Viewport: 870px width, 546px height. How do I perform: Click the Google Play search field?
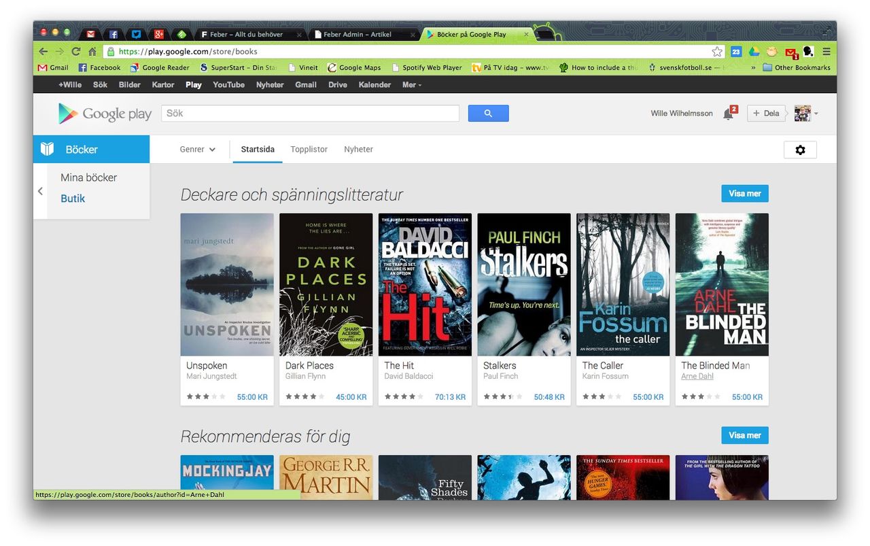(x=310, y=114)
